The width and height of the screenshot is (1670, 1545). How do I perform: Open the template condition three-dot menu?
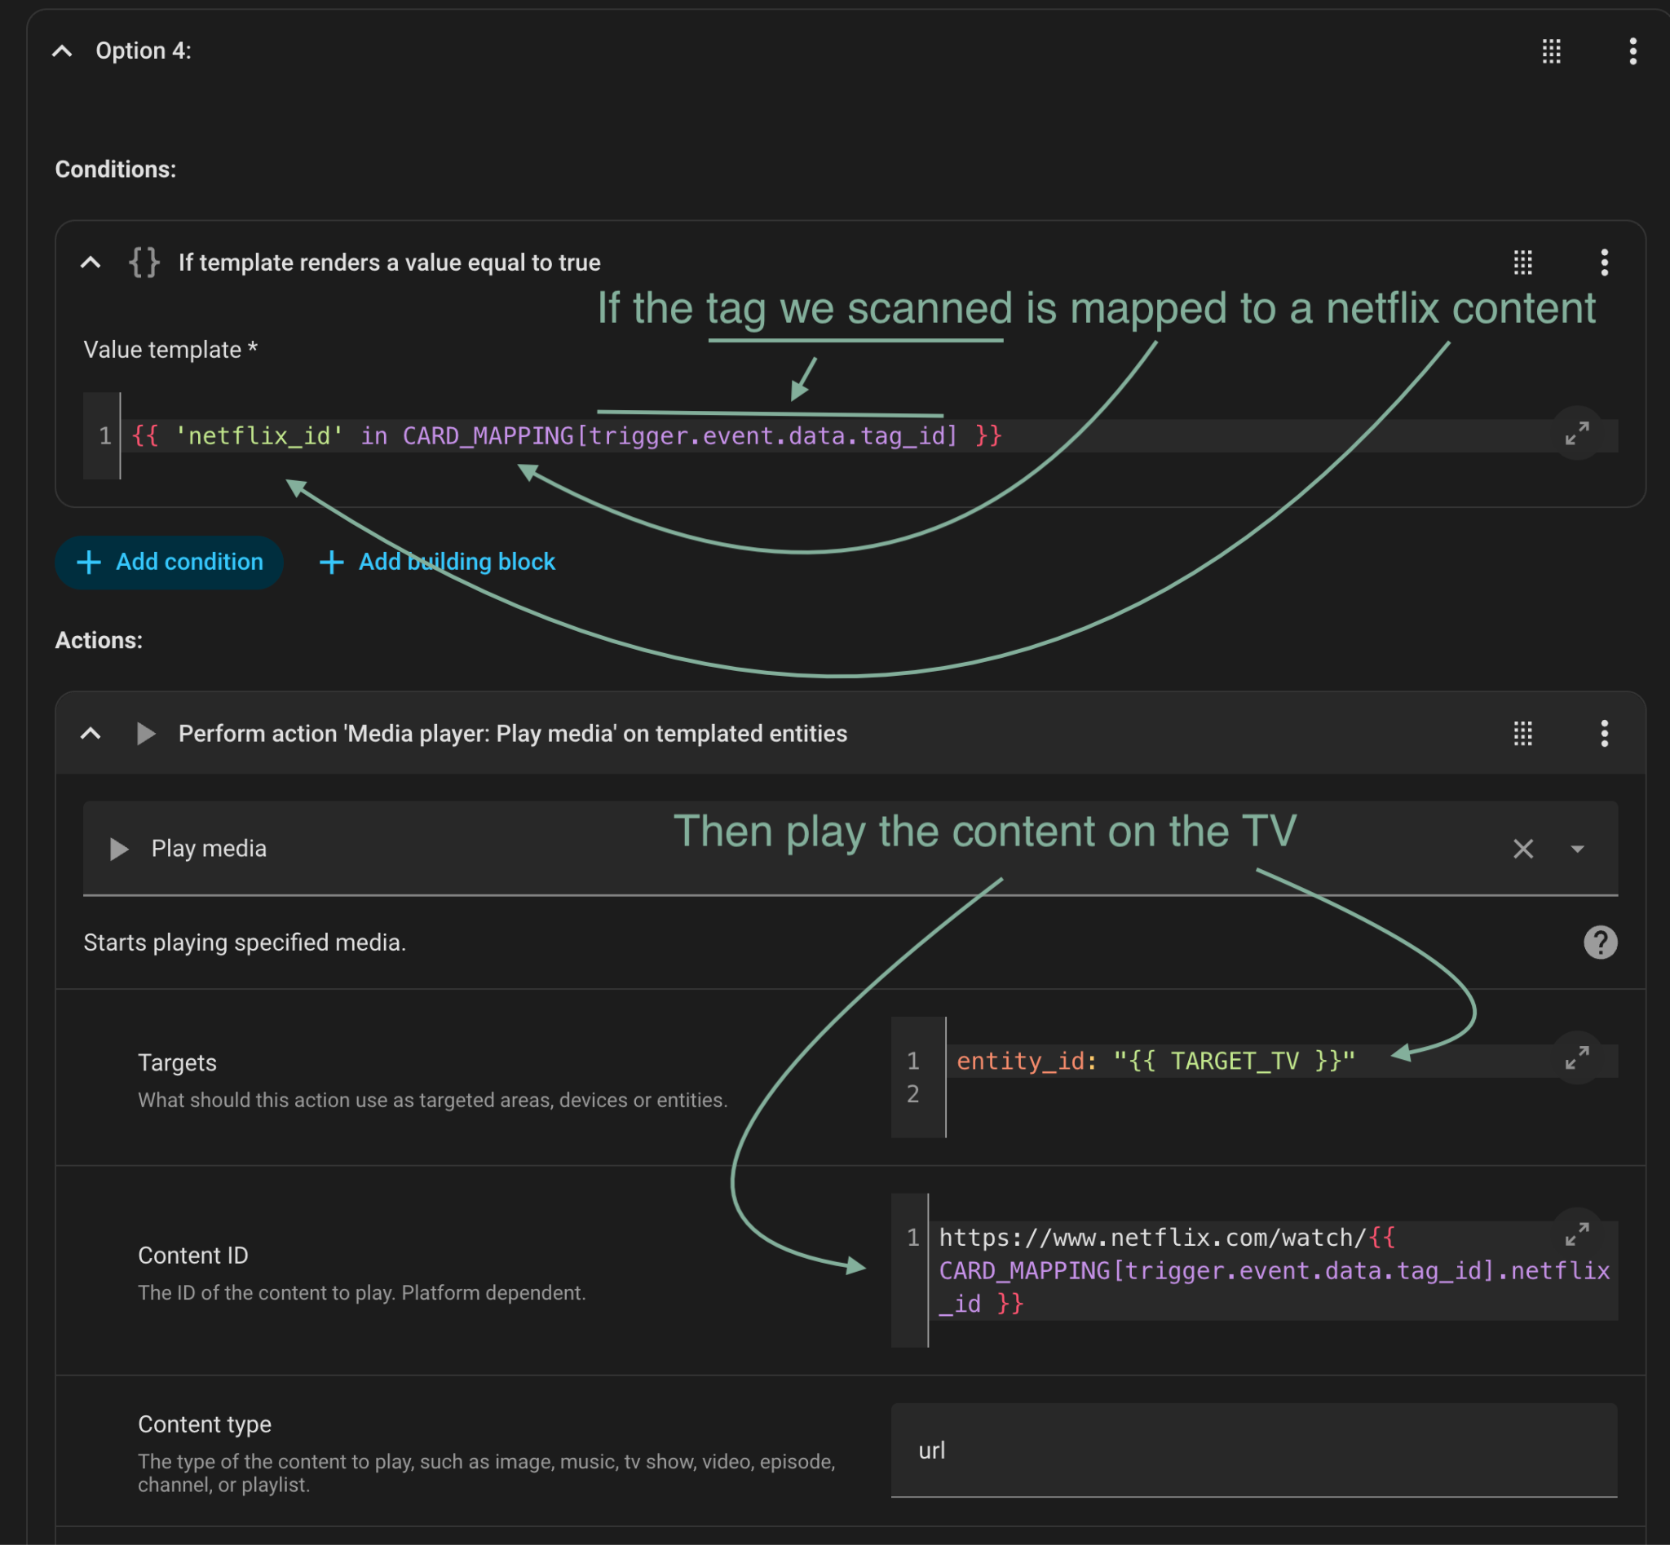[1604, 263]
